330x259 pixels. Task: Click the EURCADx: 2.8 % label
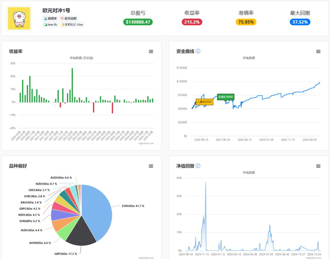click(35, 196)
